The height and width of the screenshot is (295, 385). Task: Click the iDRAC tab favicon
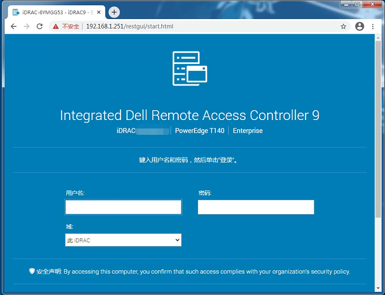[16, 12]
